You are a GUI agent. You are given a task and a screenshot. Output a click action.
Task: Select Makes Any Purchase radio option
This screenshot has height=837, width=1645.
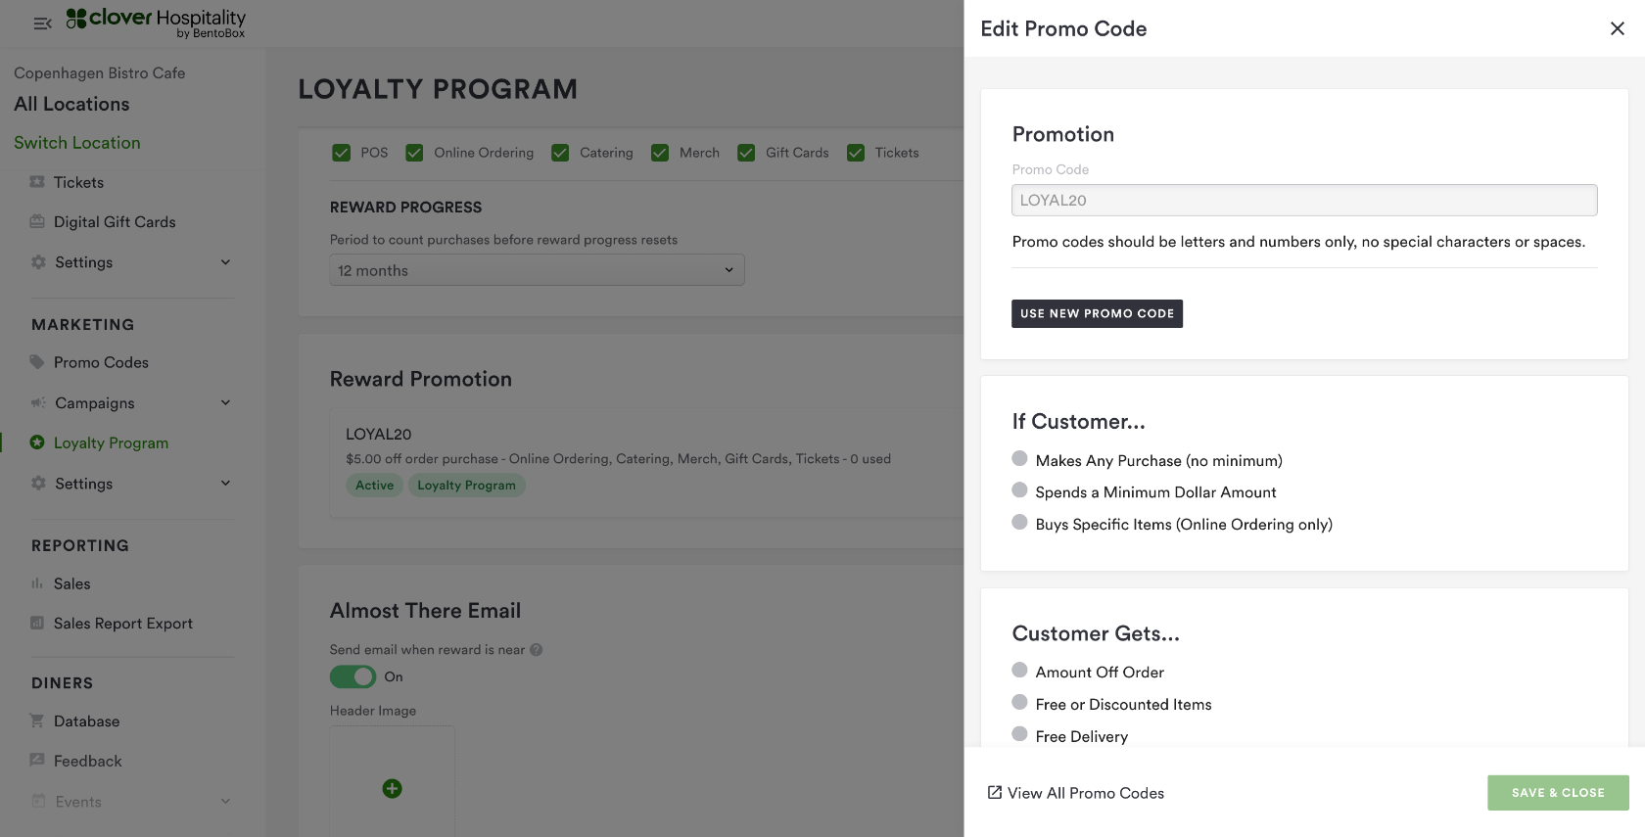1019,459
